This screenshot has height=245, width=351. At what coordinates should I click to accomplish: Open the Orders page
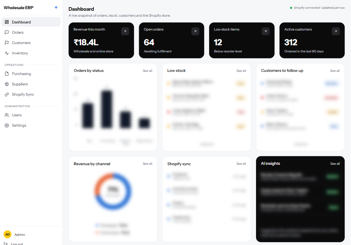[31, 32]
